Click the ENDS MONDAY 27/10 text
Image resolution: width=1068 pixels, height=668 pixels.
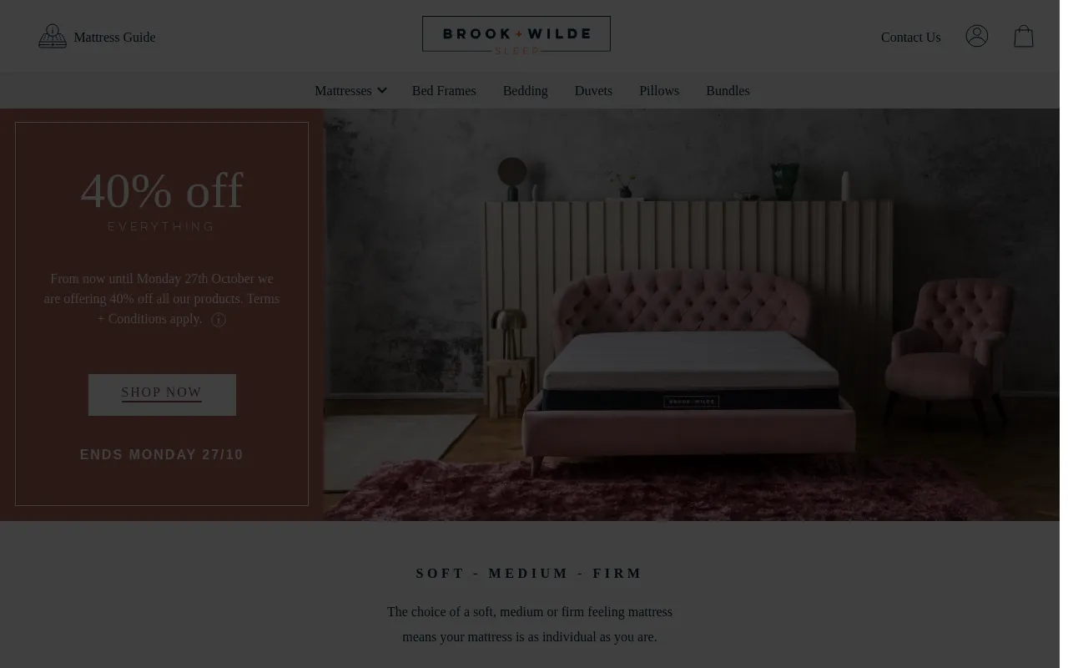point(162,455)
